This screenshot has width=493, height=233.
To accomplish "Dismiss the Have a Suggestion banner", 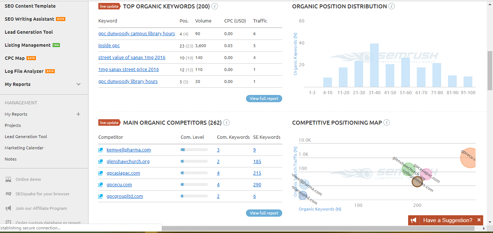I will pyautogui.click(x=479, y=220).
